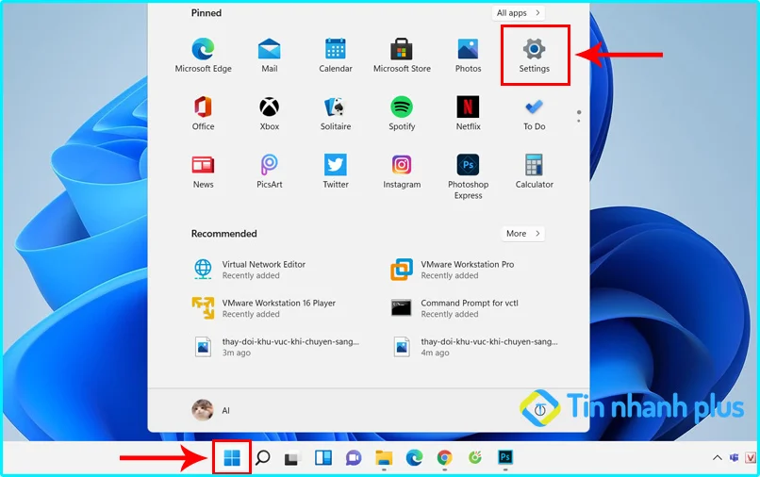Open Netflix
This screenshot has width=760, height=477.
(x=469, y=113)
